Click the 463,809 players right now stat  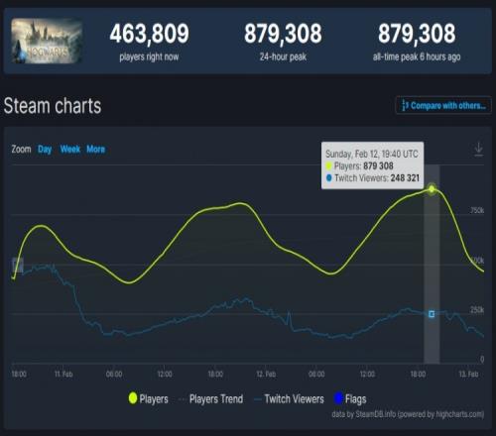[149, 34]
